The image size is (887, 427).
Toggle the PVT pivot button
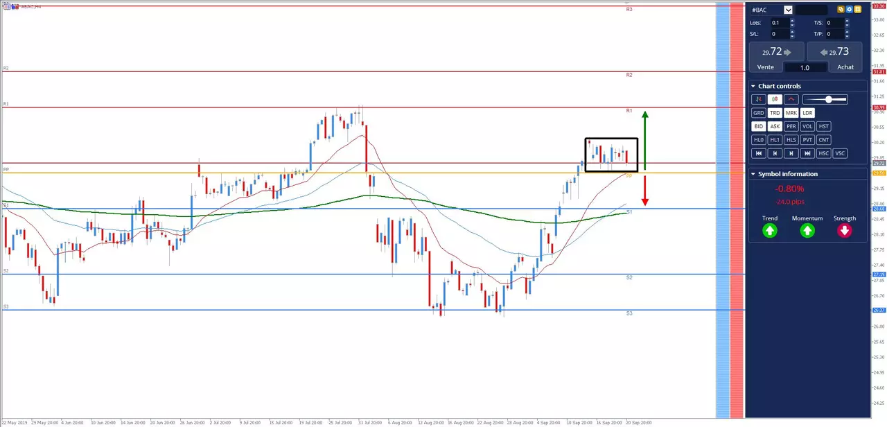(808, 139)
